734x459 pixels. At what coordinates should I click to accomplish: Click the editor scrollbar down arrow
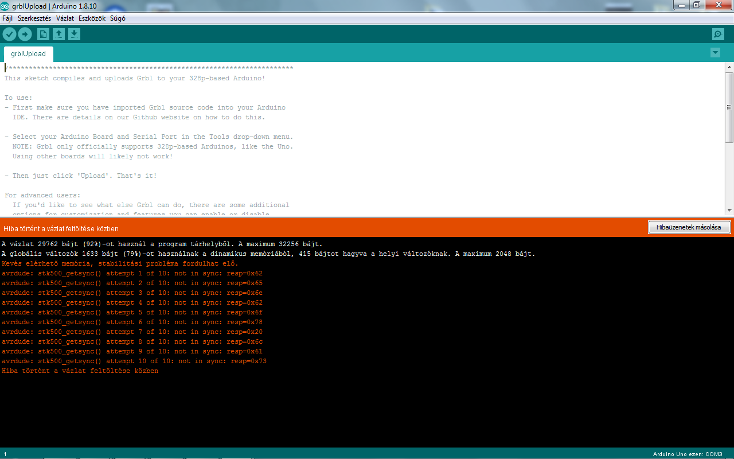(729, 211)
